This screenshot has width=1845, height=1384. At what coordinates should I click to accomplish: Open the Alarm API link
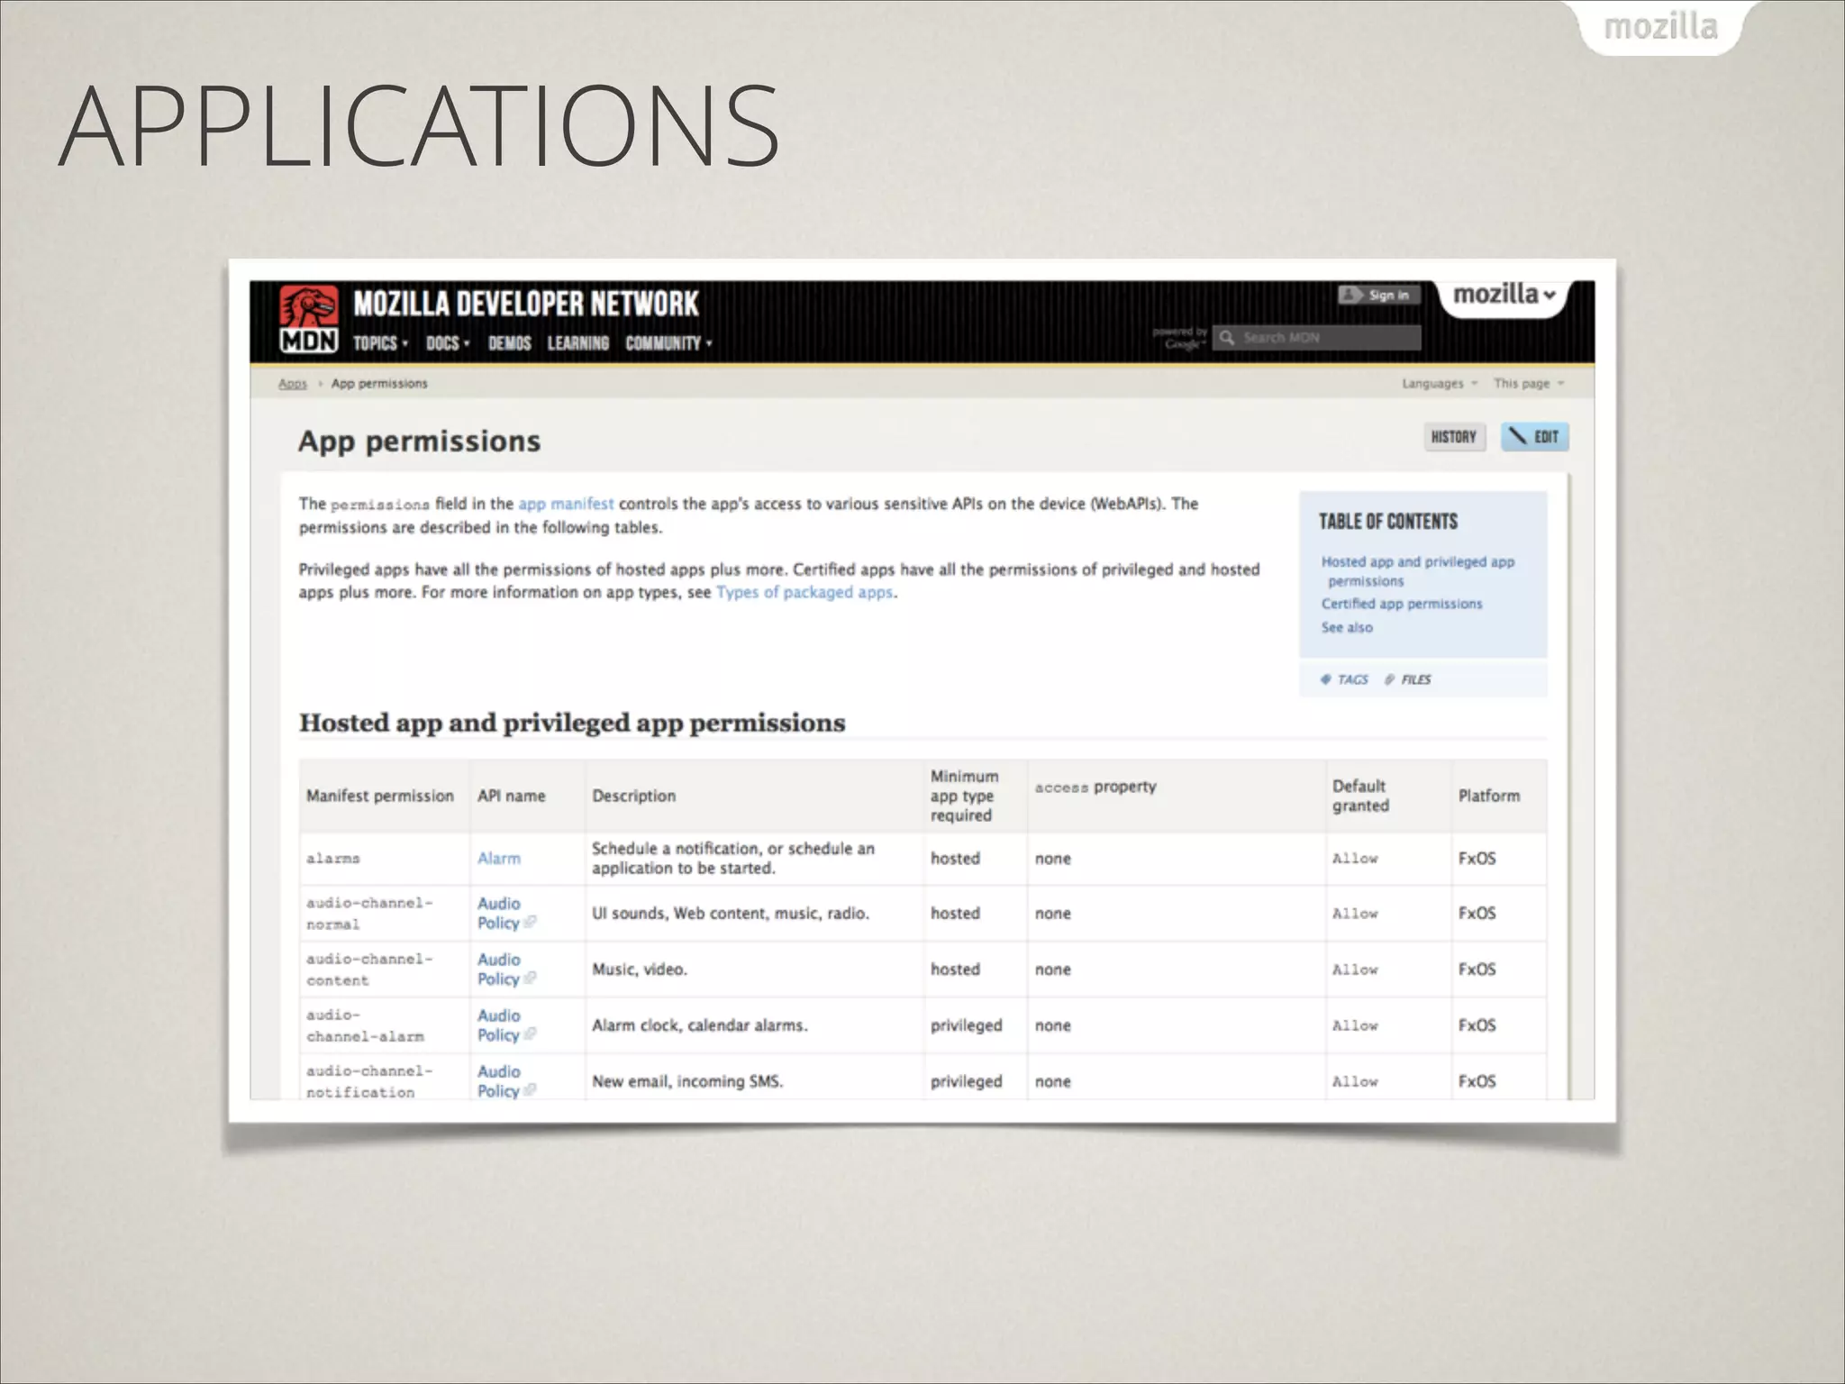click(499, 859)
